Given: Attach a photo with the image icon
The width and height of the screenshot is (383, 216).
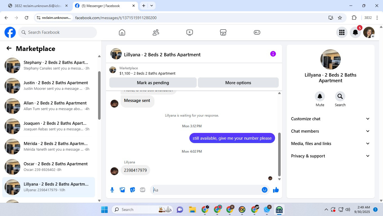Looking at the screenshot, I should (122, 190).
